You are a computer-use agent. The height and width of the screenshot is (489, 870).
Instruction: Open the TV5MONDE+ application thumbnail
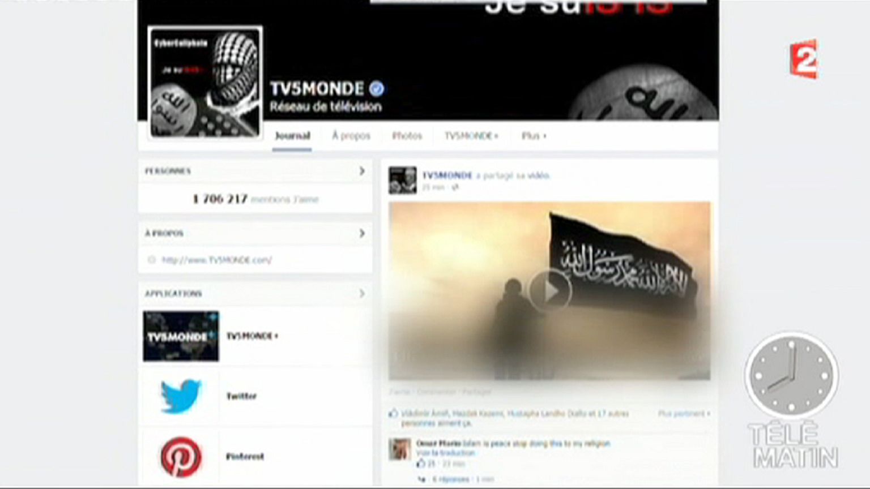coord(181,336)
